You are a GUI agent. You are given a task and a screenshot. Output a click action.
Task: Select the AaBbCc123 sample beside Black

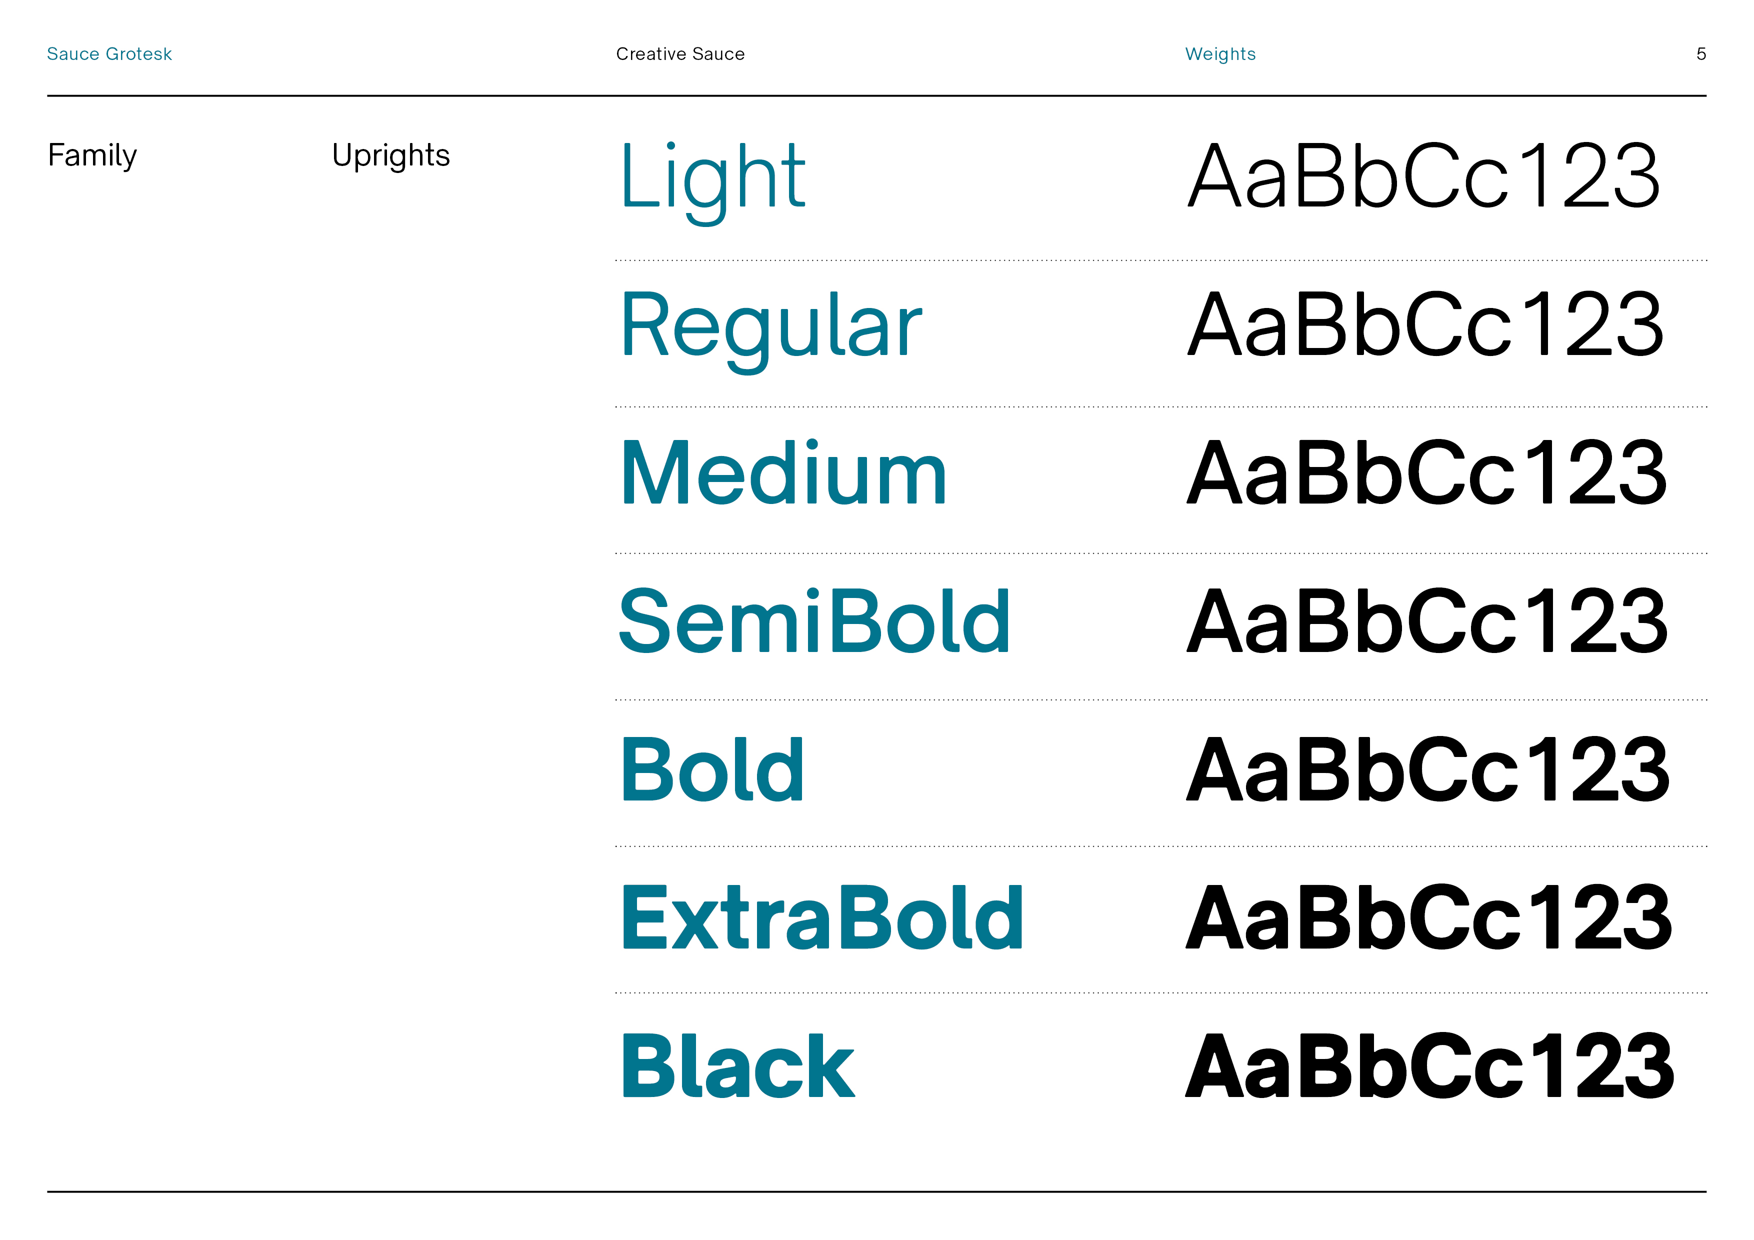(x=1429, y=1065)
